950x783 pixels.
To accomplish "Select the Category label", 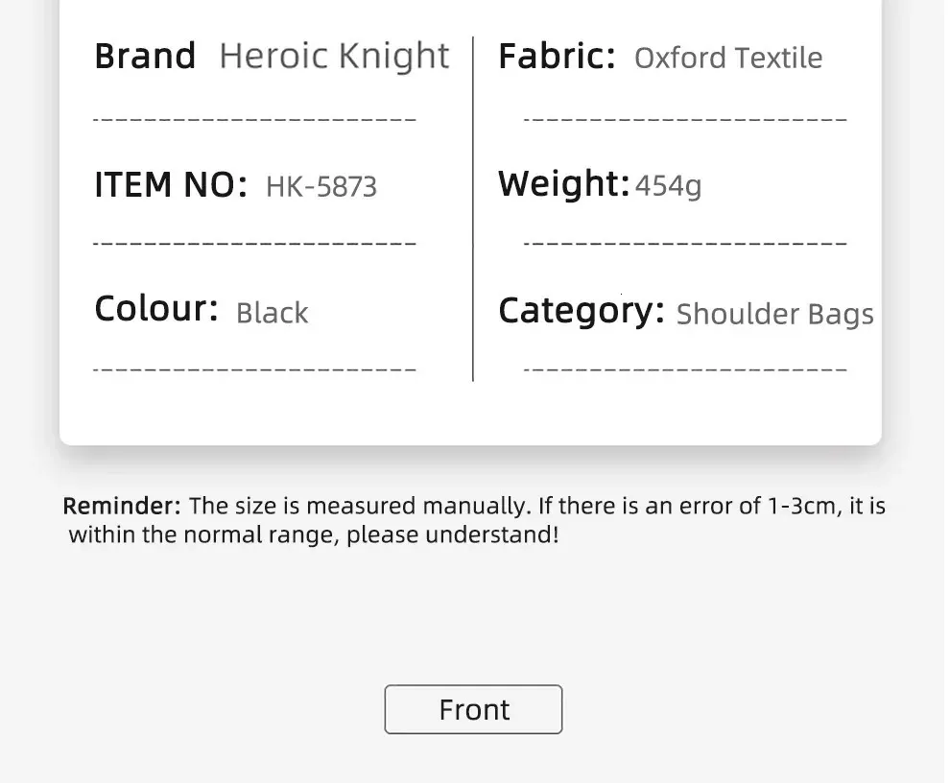I will pos(582,311).
